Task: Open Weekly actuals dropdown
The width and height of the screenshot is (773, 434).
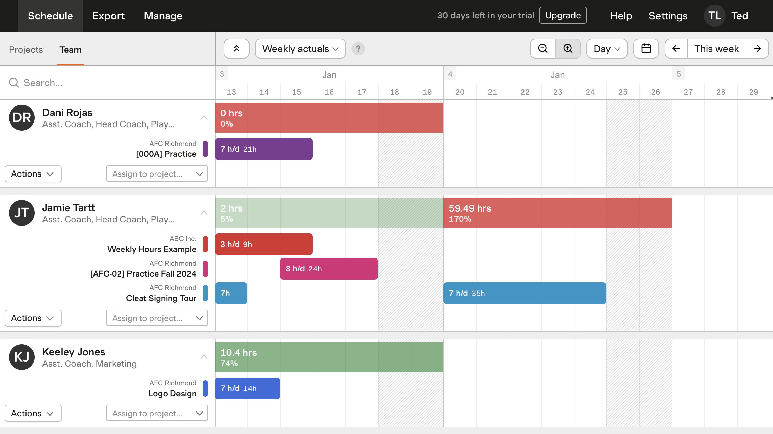Action: 300,49
